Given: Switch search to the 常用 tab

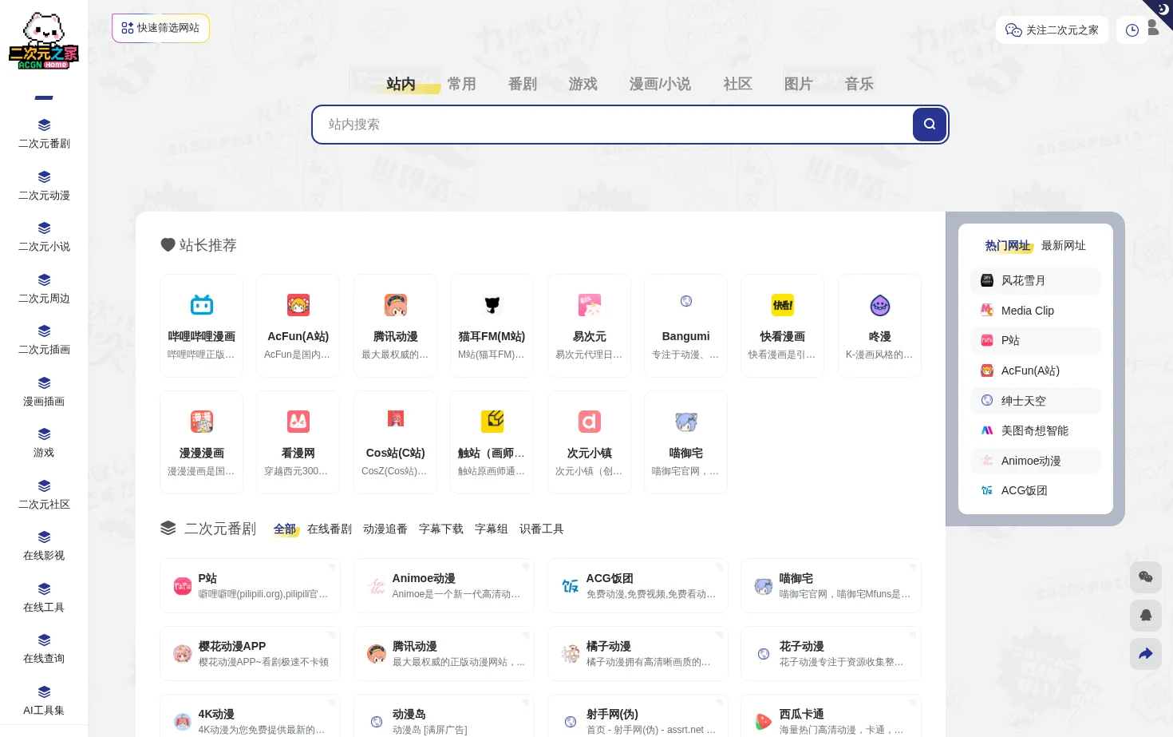Looking at the screenshot, I should pyautogui.click(x=461, y=84).
